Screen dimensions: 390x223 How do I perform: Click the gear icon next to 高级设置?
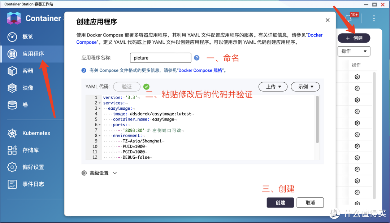84,173
